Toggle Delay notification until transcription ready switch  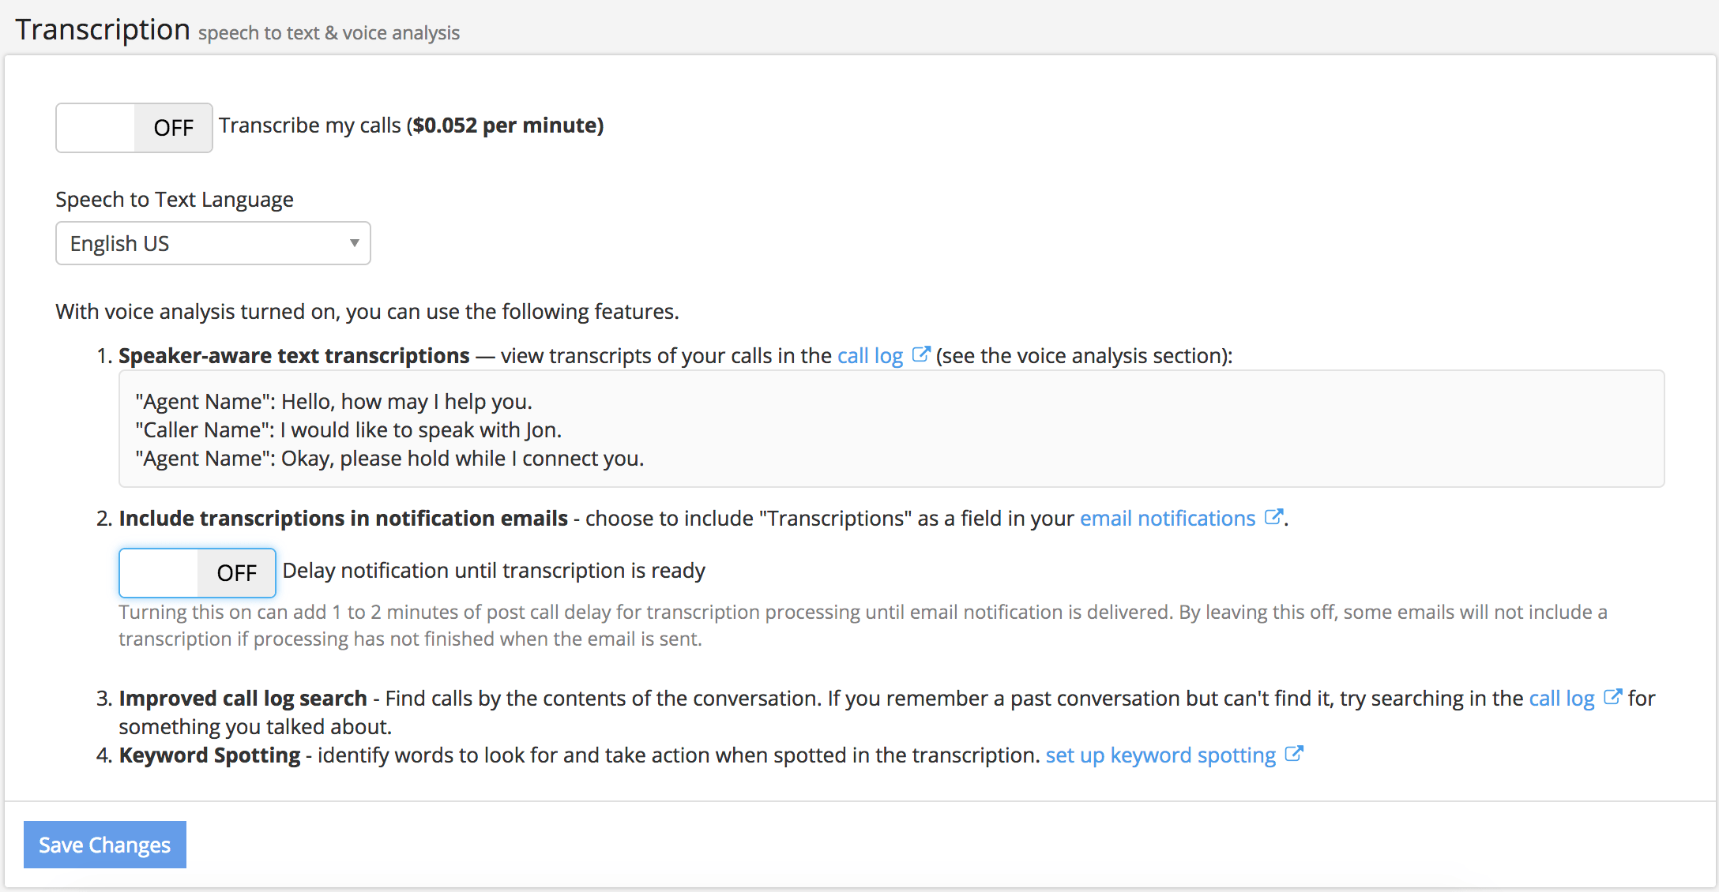click(x=197, y=573)
